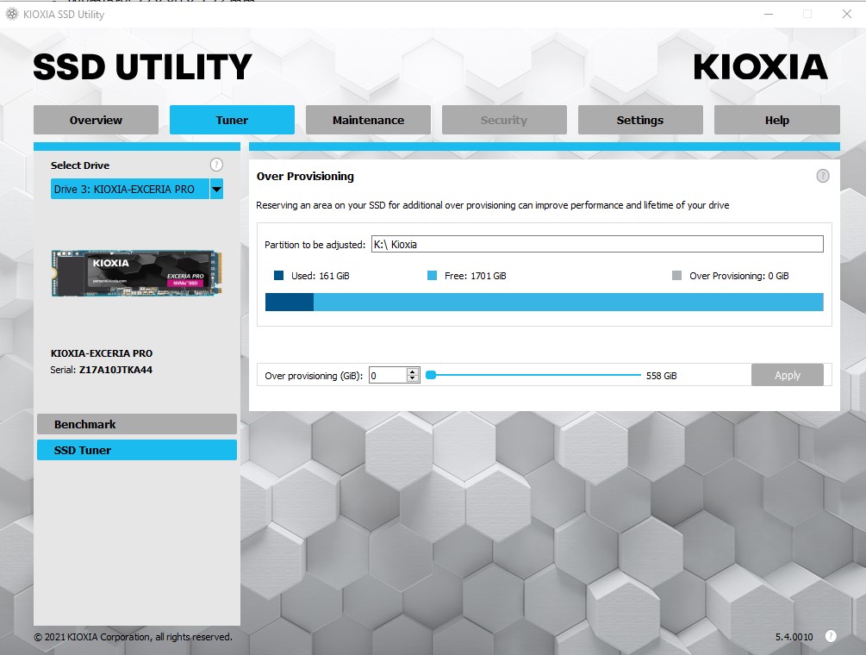866x655 pixels.
Task: Click the KIOXIA EXCERIA PRO drive image
Action: tap(136, 273)
